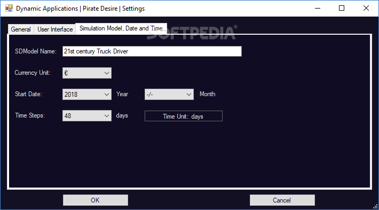Image resolution: width=379 pixels, height=210 pixels.
Task: Click the Month label text
Action: tap(208, 94)
